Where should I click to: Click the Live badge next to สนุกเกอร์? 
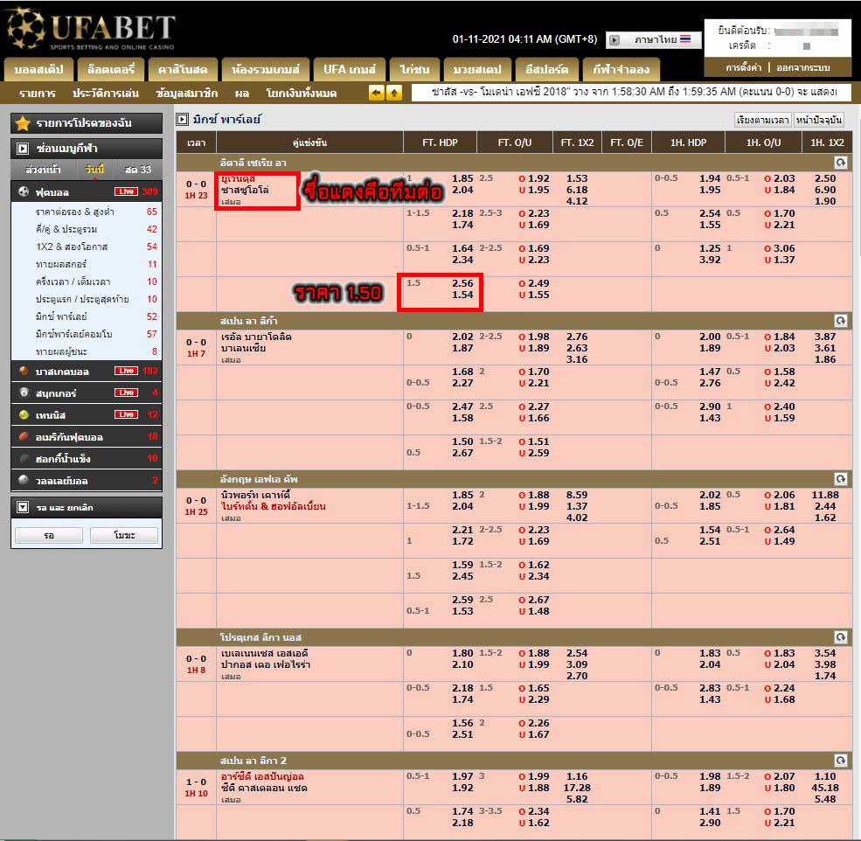coord(126,393)
